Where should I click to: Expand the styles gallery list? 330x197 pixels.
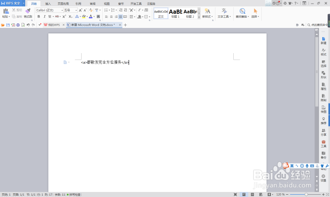coord(199,17)
